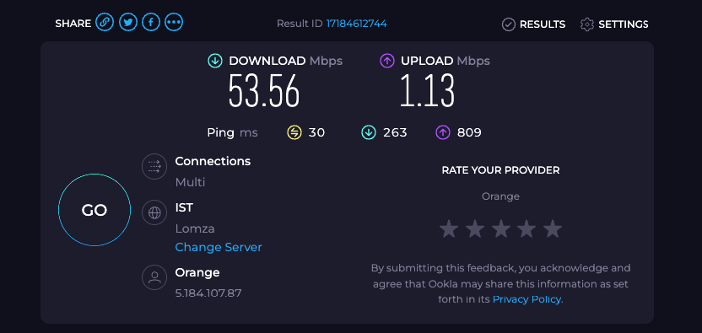Image resolution: width=702 pixels, height=333 pixels.
Task: Rate provider five stars
Action: 553,229
